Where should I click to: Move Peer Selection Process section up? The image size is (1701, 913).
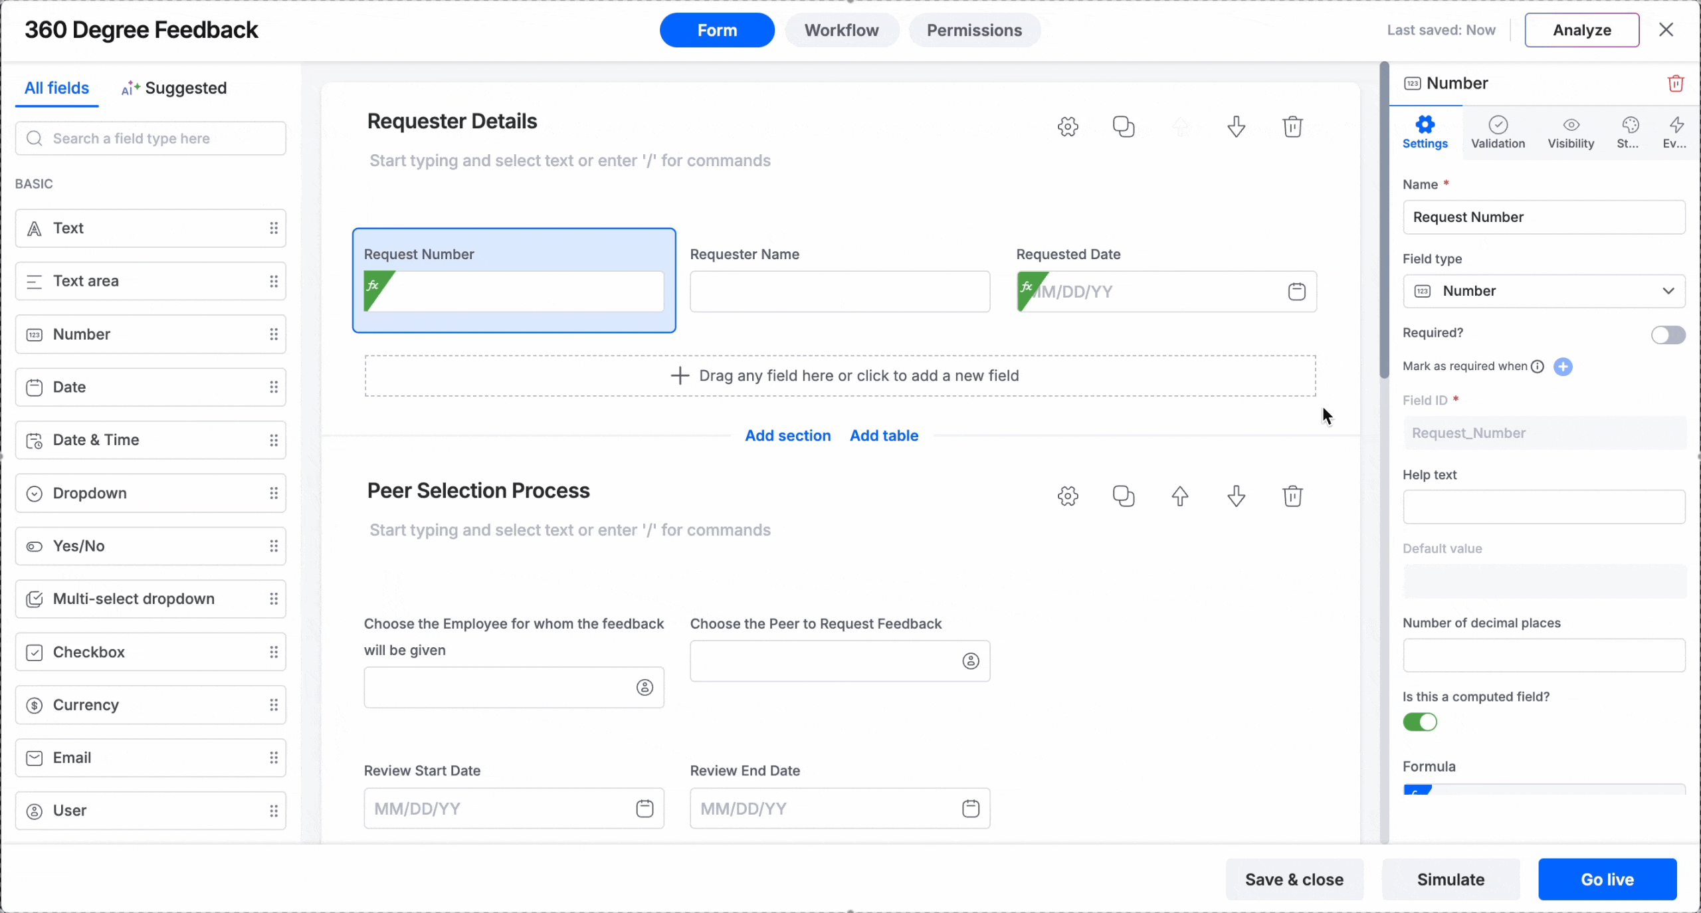coord(1180,496)
